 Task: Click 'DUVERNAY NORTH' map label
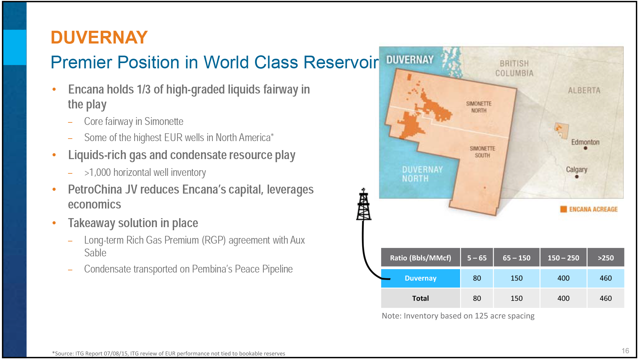[x=422, y=174]
